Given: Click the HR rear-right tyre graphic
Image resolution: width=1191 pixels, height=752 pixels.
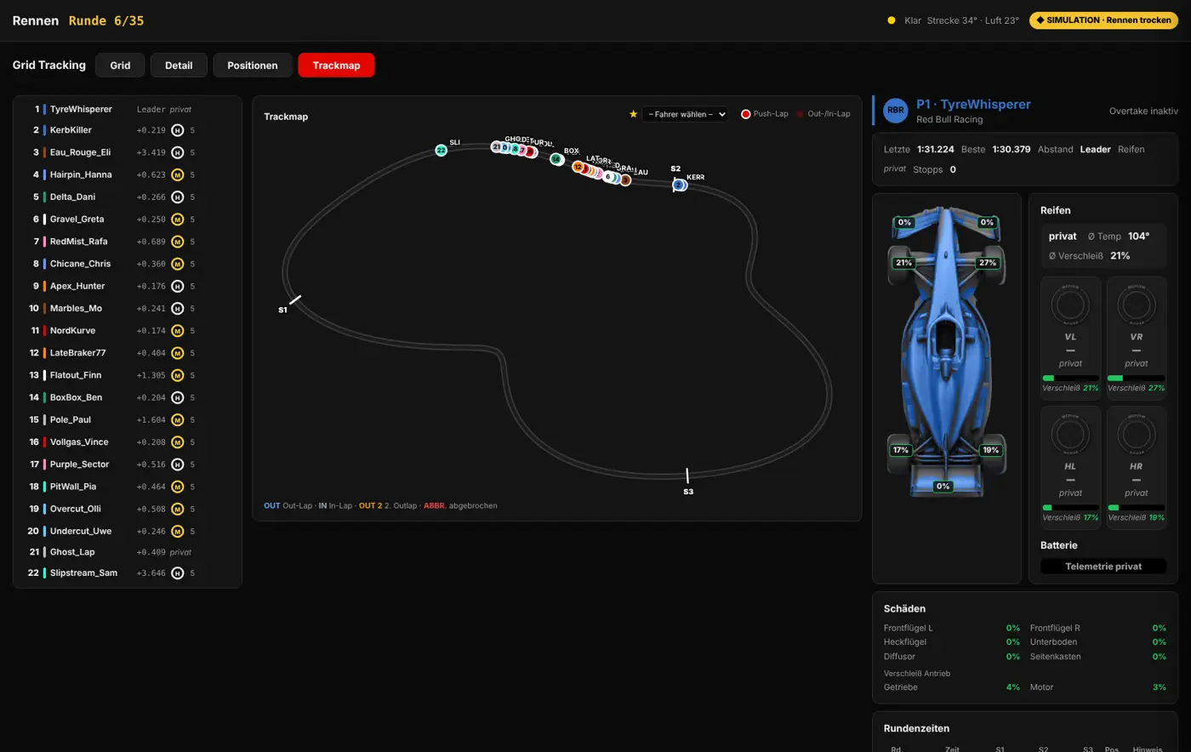Looking at the screenshot, I should click(1136, 434).
